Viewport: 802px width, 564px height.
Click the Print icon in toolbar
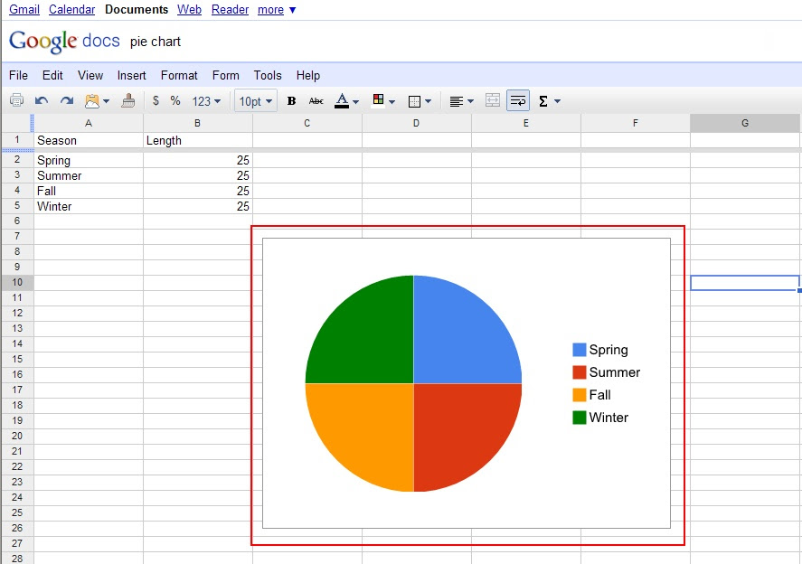(x=16, y=101)
